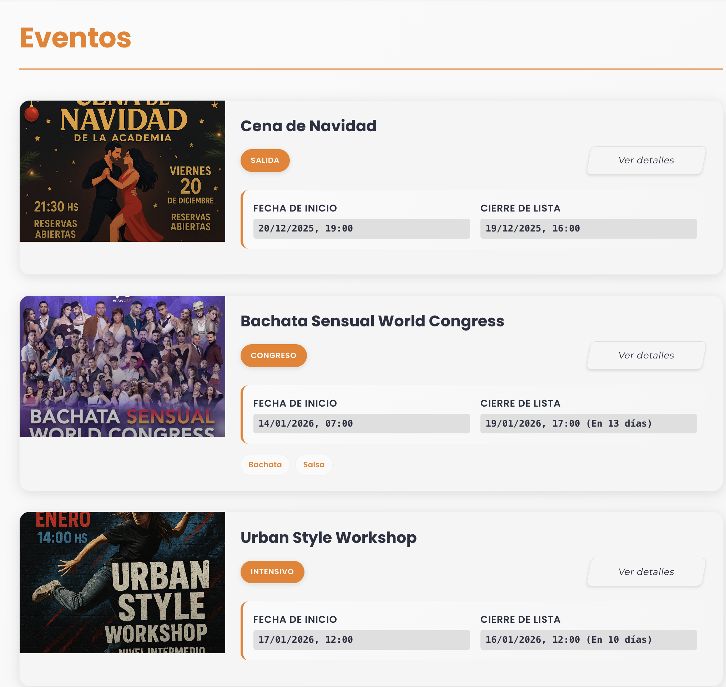Open Ver detalles for Cena de Navidad

pos(645,160)
